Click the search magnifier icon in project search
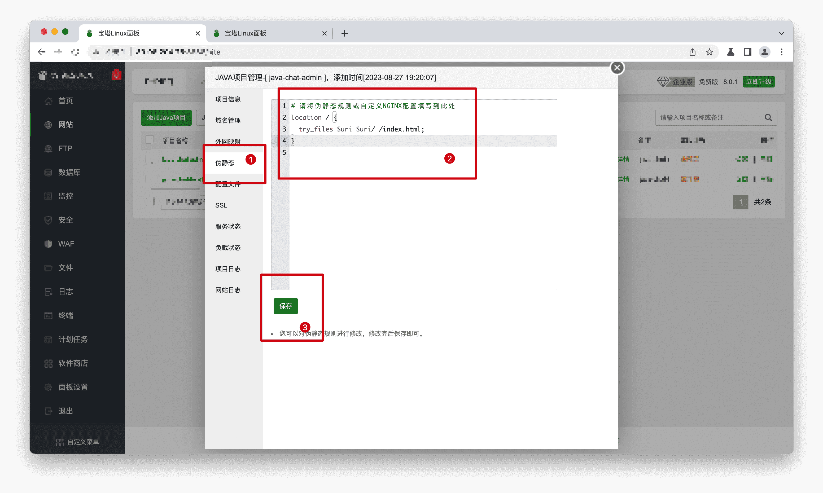This screenshot has width=823, height=493. pos(768,118)
